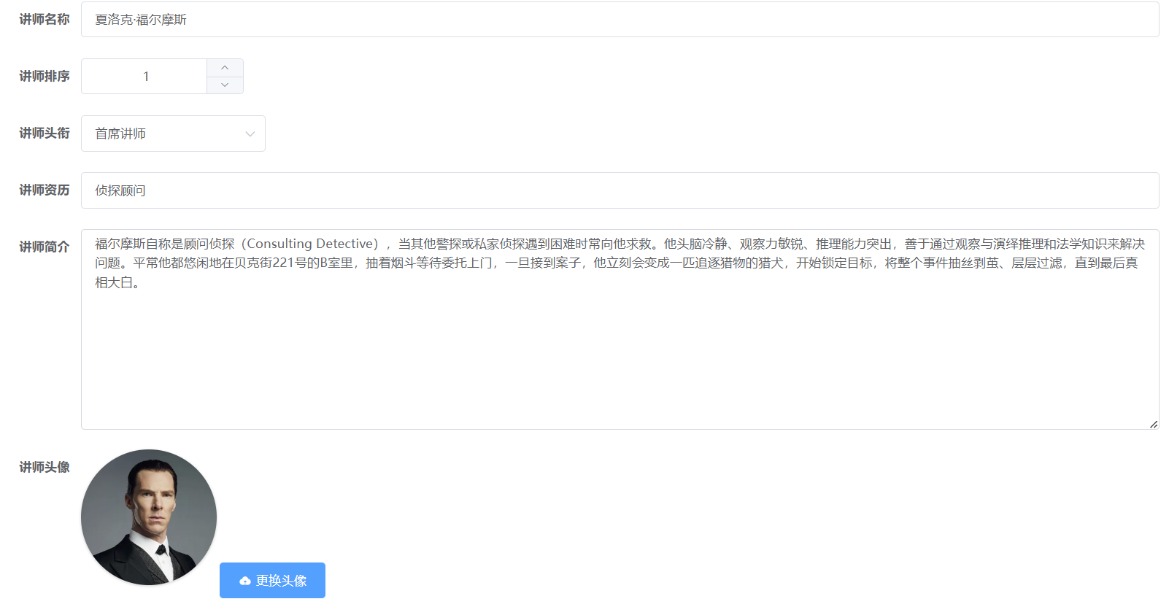Click the 讲师头像 label
Screen dimensions: 1169x607
44,468
